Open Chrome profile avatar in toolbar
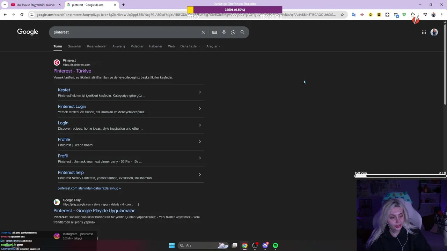447x251 pixels. [x=433, y=15]
